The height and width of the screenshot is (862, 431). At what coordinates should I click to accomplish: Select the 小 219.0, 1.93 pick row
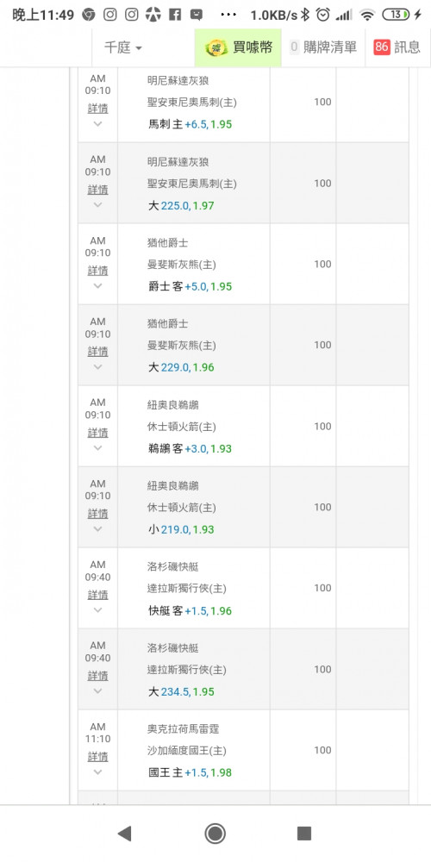click(x=181, y=529)
